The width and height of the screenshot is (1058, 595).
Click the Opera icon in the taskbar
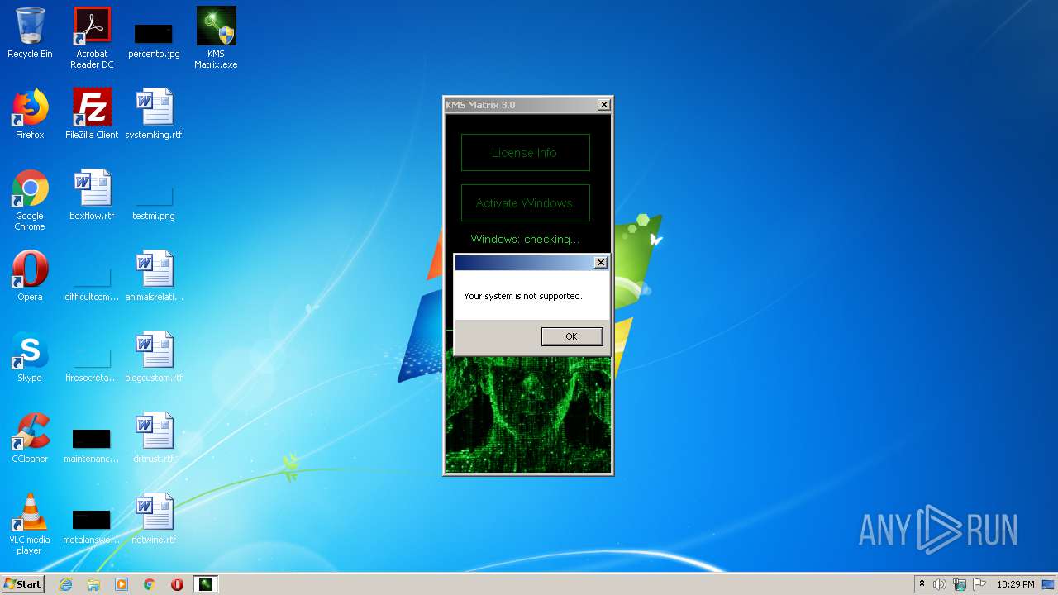point(178,584)
